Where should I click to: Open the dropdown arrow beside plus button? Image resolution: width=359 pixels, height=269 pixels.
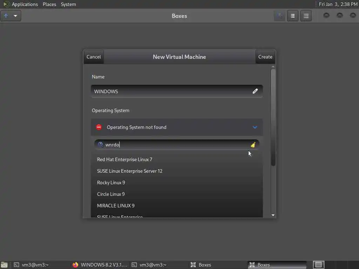point(15,16)
